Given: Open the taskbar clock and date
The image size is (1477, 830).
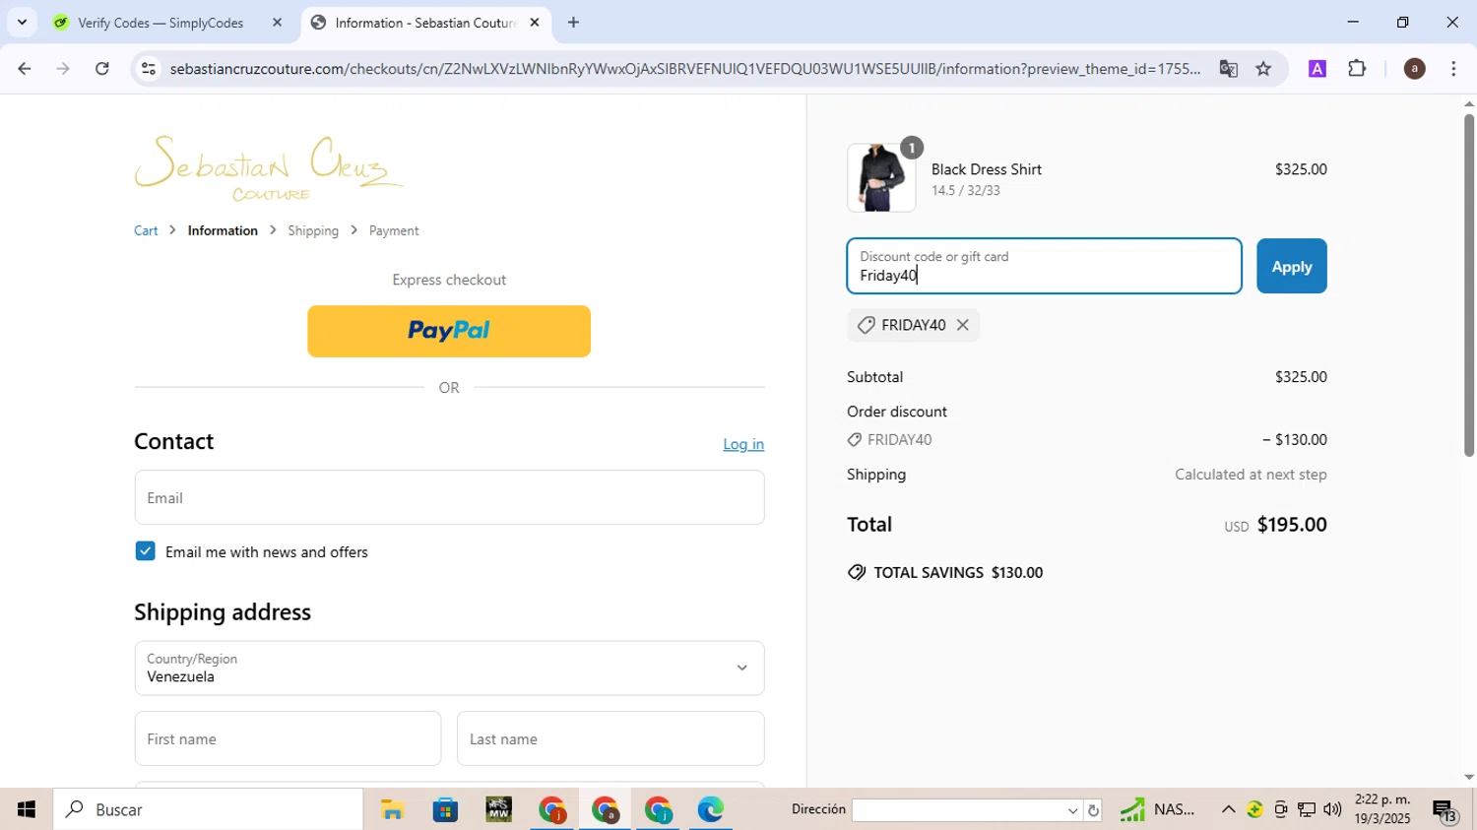Looking at the screenshot, I should [1382, 809].
